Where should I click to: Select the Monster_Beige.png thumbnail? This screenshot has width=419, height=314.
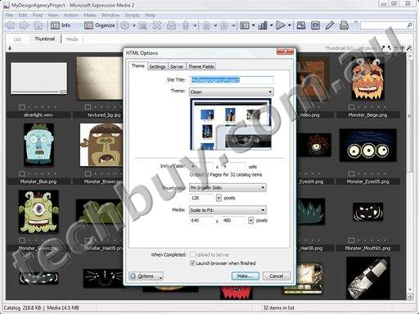point(367,78)
